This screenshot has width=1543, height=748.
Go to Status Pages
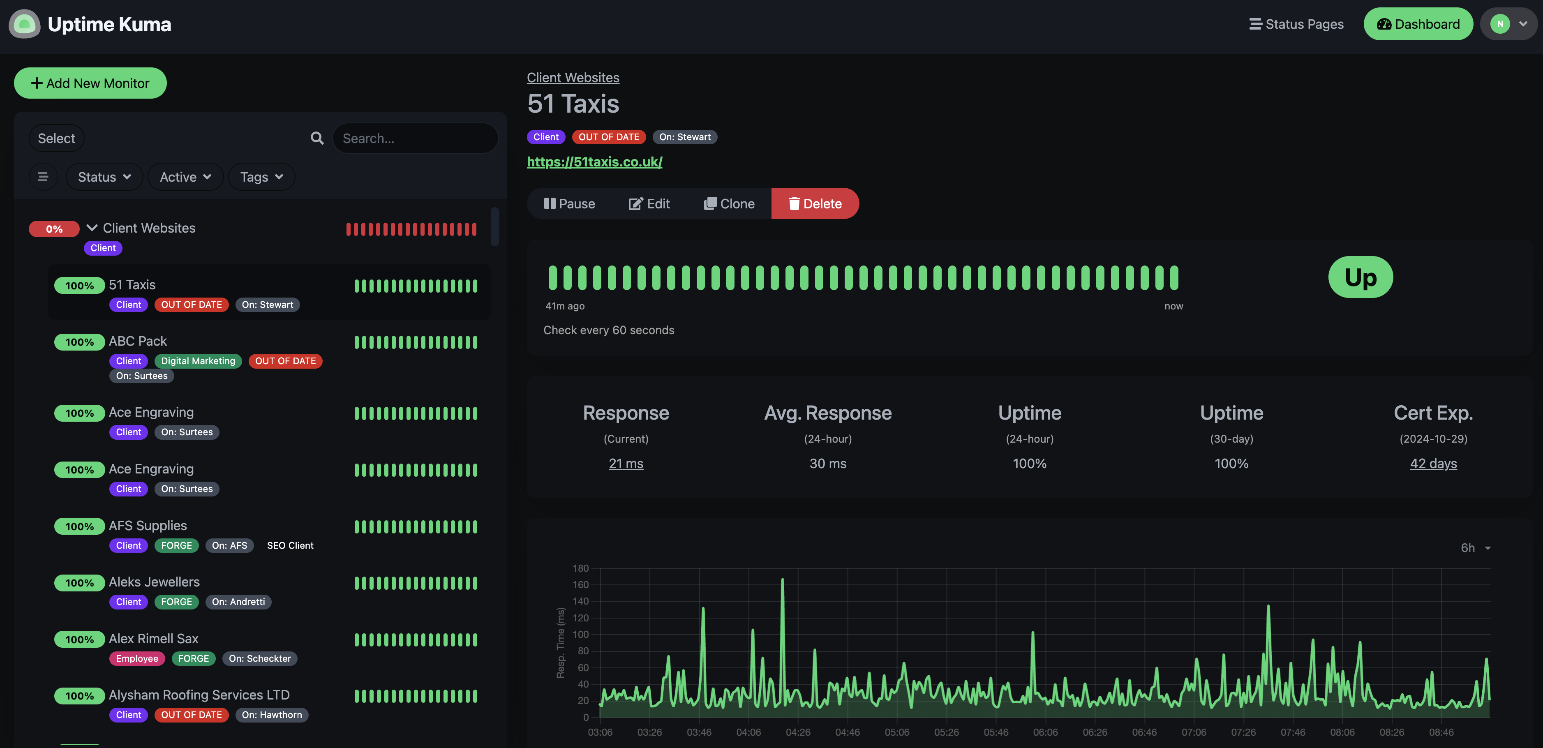click(x=1296, y=24)
